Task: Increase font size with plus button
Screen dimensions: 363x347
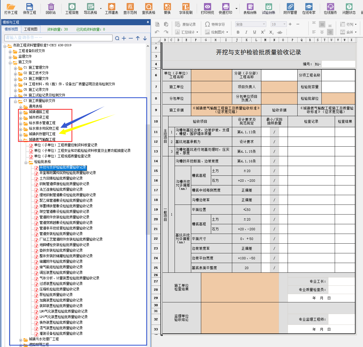Action: click(290, 24)
